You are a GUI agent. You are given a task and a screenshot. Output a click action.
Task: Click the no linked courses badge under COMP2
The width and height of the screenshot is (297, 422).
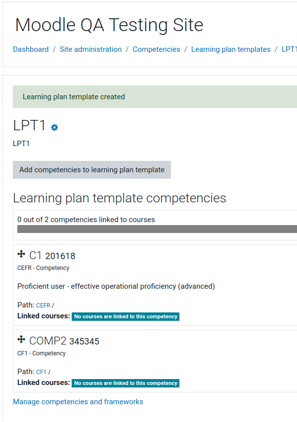coord(126,383)
